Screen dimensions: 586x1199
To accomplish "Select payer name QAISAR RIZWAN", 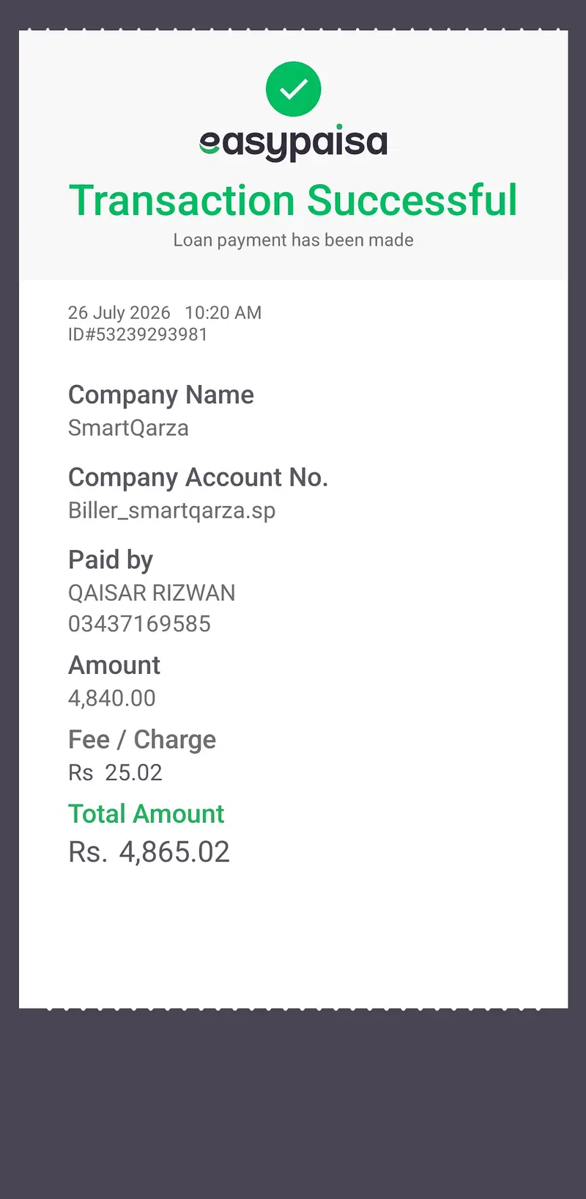I will [152, 593].
